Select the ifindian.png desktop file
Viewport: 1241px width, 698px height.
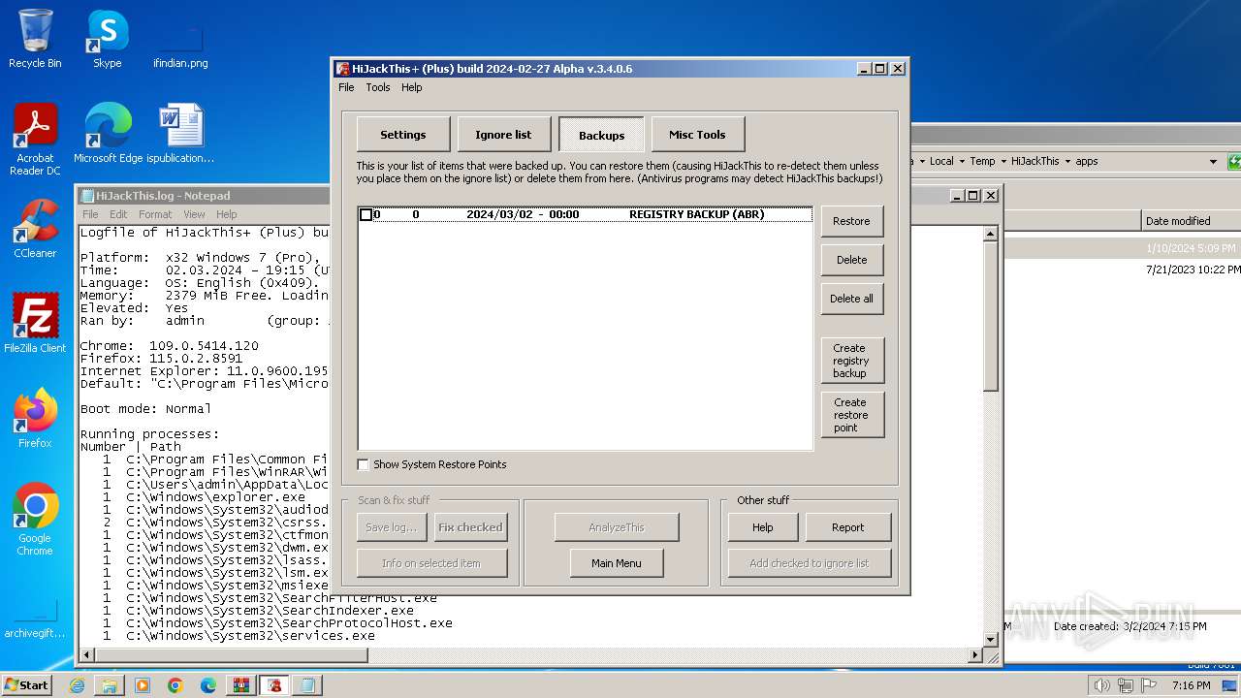click(180, 47)
